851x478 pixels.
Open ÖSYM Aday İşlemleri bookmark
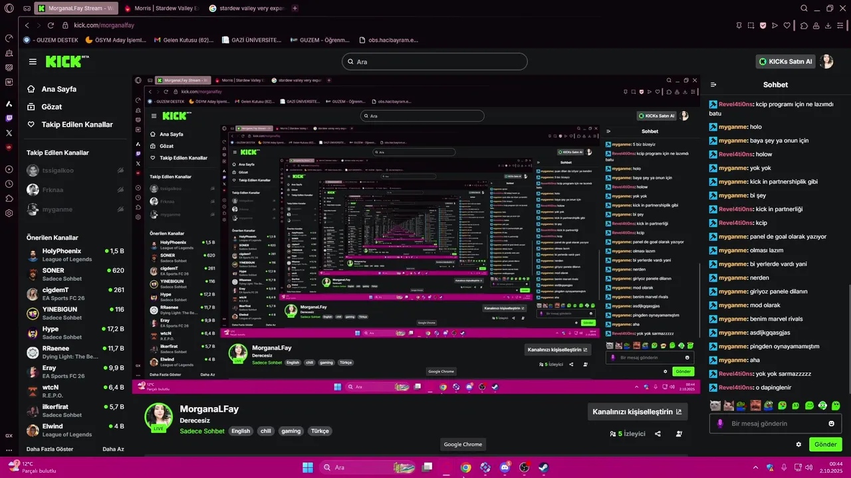pyautogui.click(x=116, y=40)
